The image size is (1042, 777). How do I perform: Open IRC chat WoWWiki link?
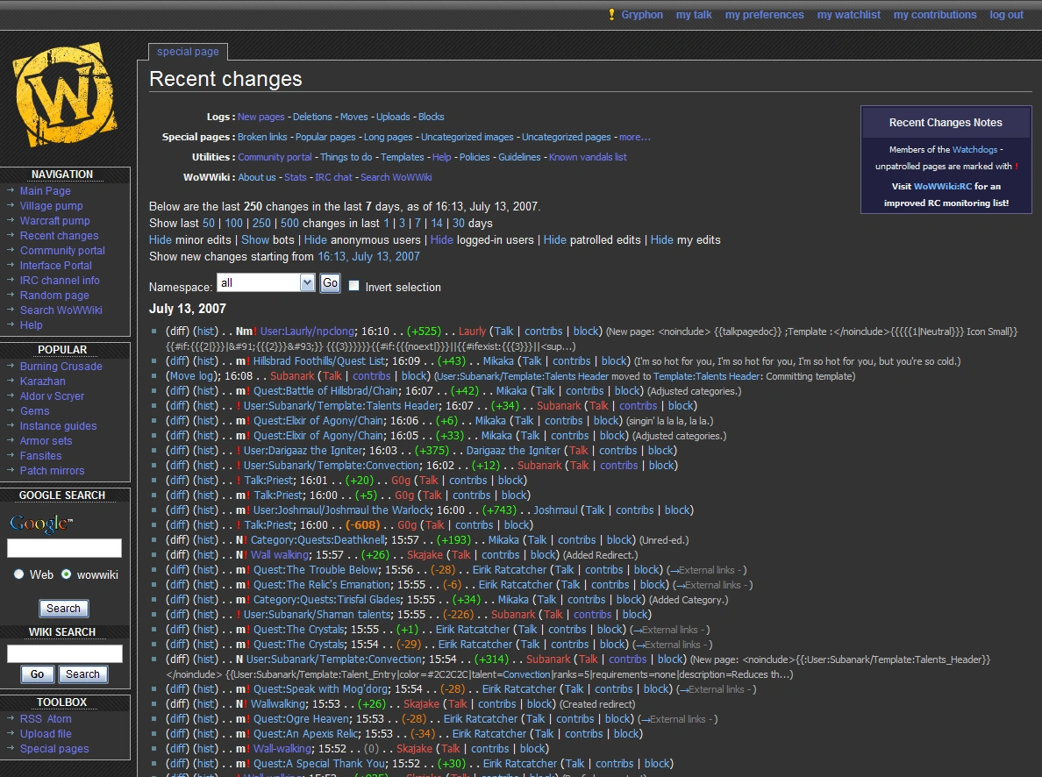coord(333,177)
